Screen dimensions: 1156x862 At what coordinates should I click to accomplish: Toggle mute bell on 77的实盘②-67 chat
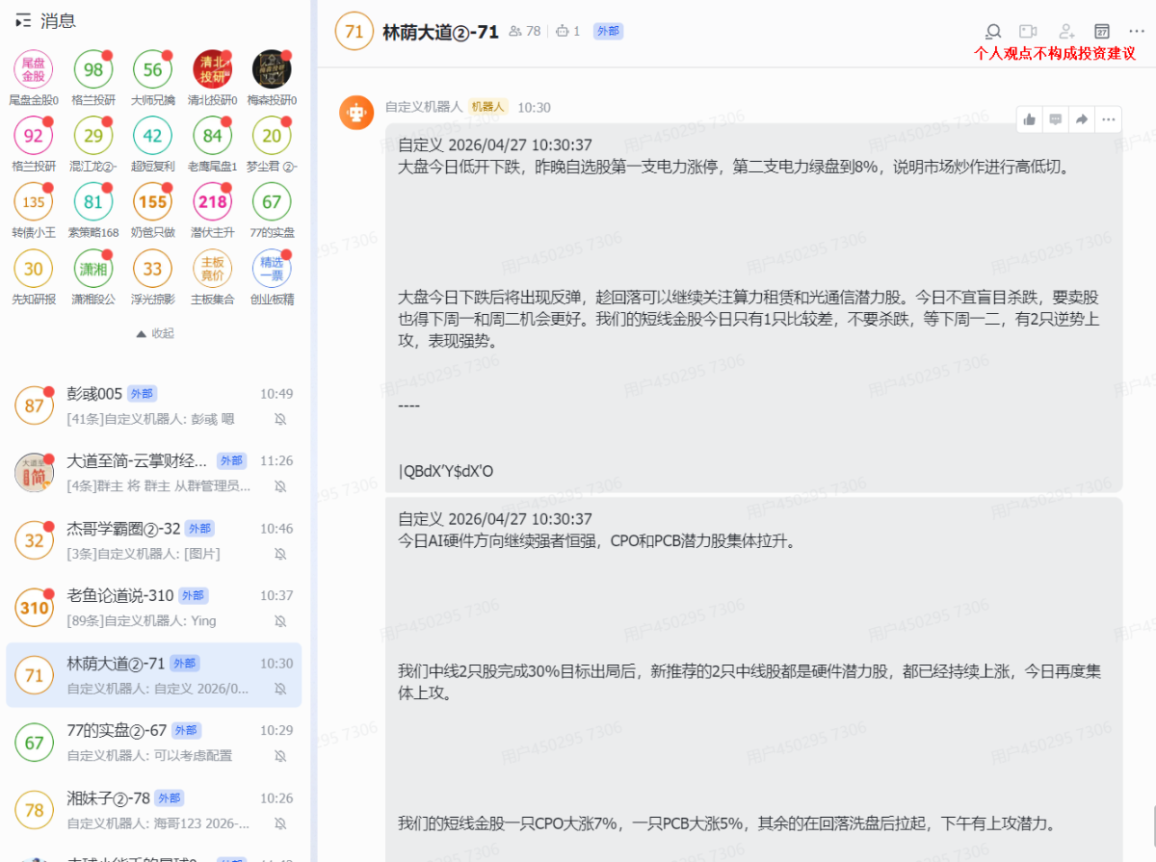280,756
